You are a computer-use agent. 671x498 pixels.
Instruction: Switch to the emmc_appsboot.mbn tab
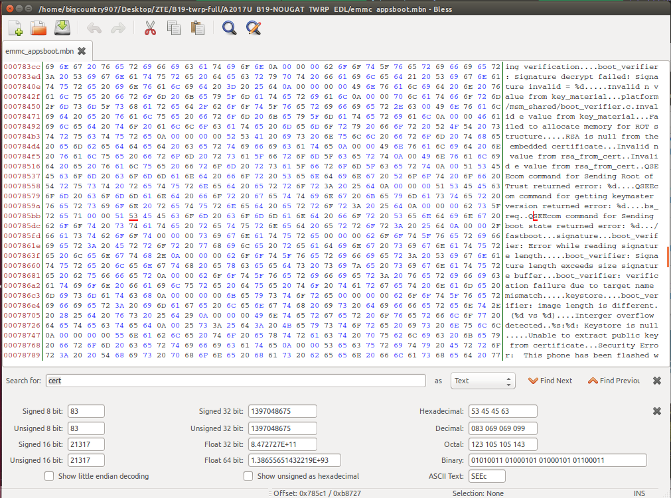[x=39, y=51]
